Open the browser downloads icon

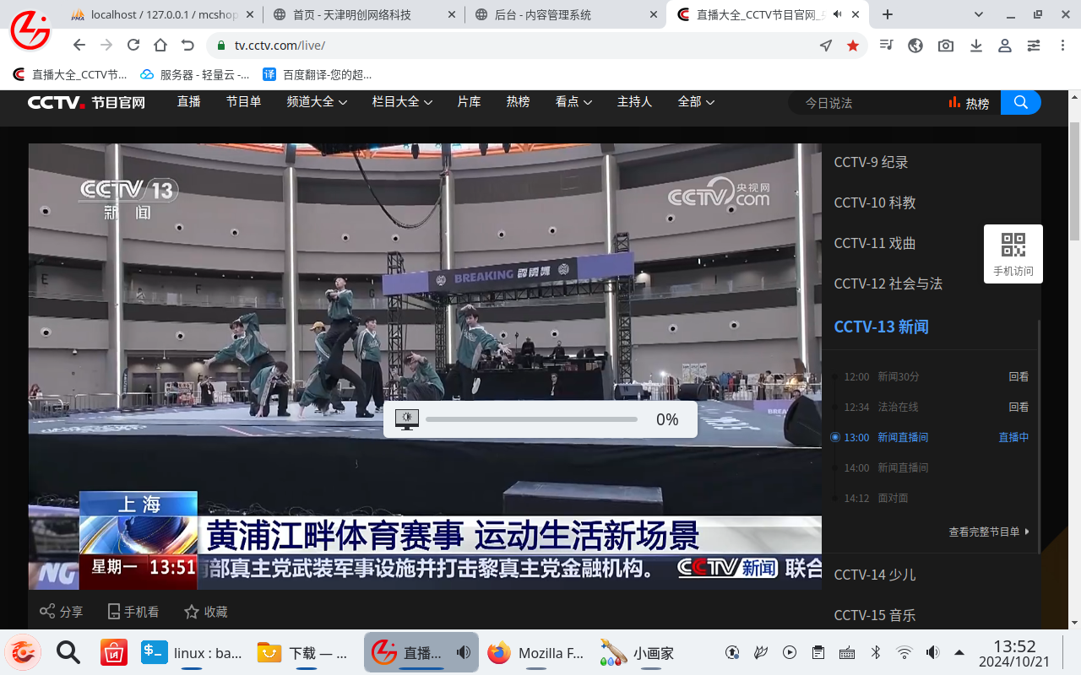[x=975, y=46]
